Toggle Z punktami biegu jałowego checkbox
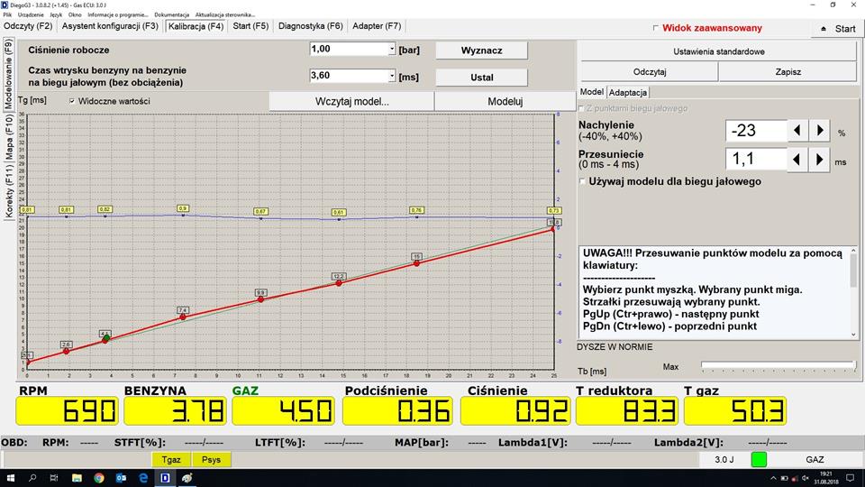865x487 pixels. point(581,108)
